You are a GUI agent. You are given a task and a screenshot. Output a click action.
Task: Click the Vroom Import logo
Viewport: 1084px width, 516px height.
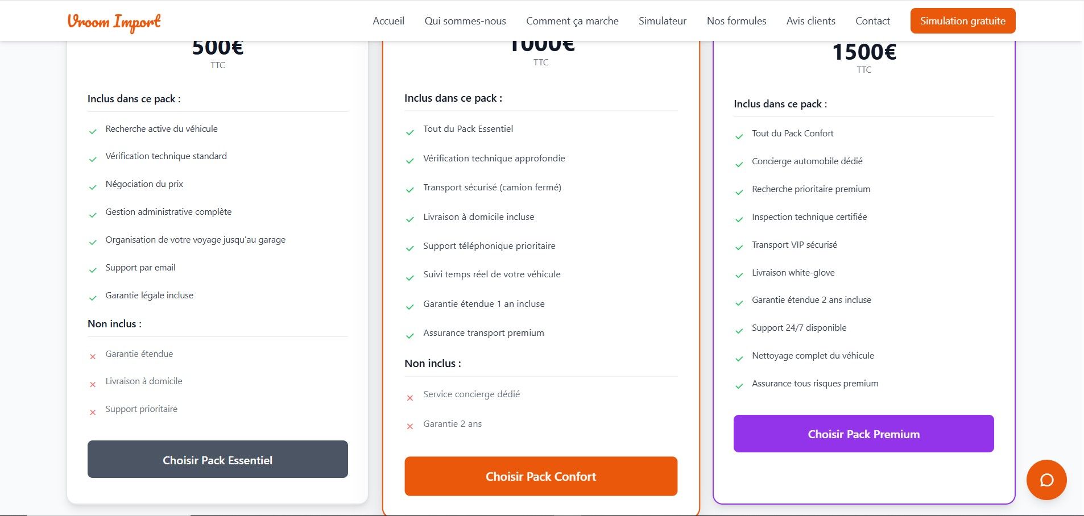pyautogui.click(x=114, y=22)
